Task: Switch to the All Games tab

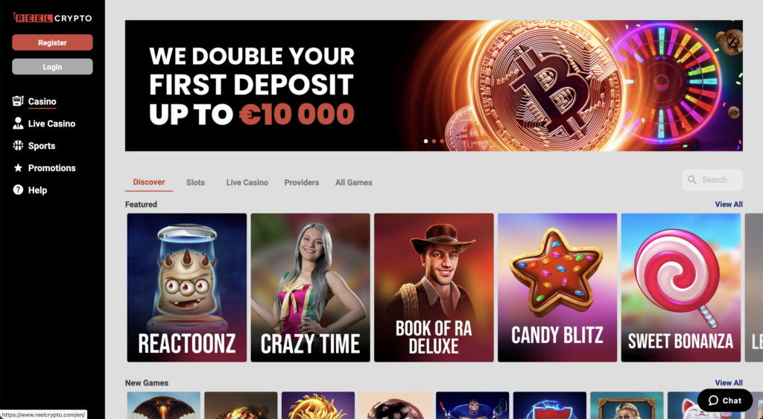Action: (x=354, y=182)
